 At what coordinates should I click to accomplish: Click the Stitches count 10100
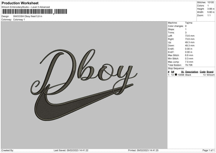(211, 3)
